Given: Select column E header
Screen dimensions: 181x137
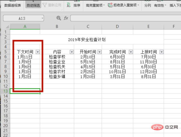Looking at the screenshot, I should pos(148,26).
